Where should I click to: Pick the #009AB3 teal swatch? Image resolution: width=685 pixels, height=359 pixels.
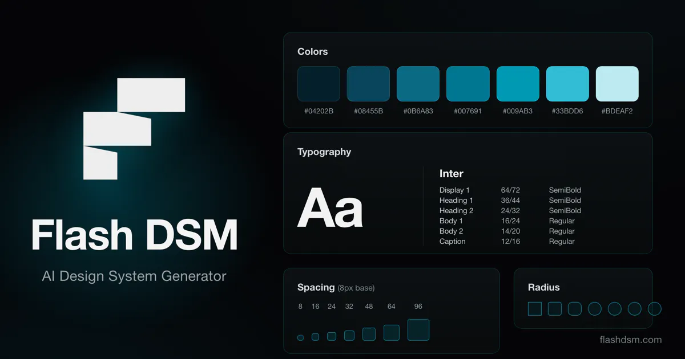coord(518,84)
